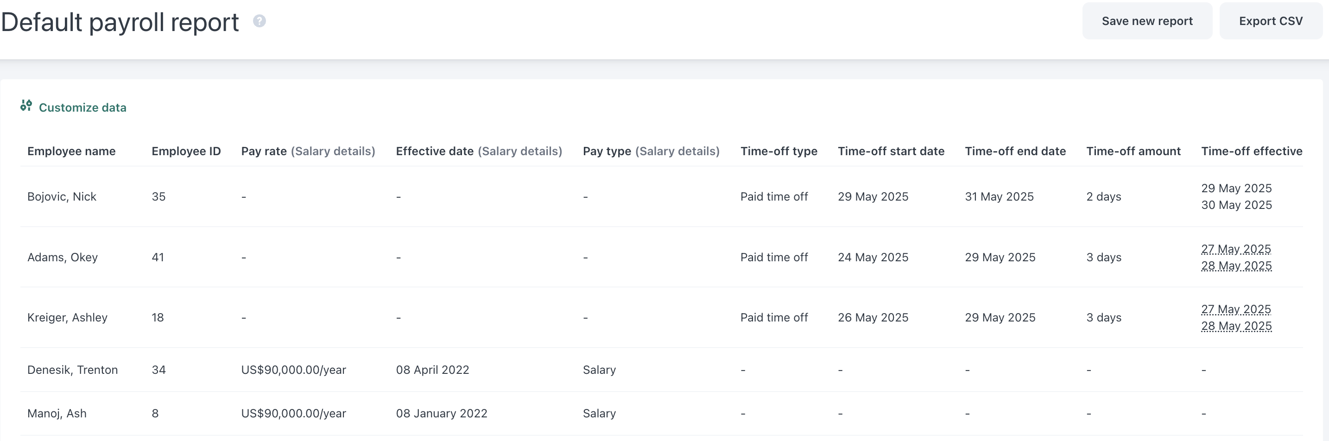
Task: Click Salary pay type for Denesik
Action: tap(599, 370)
